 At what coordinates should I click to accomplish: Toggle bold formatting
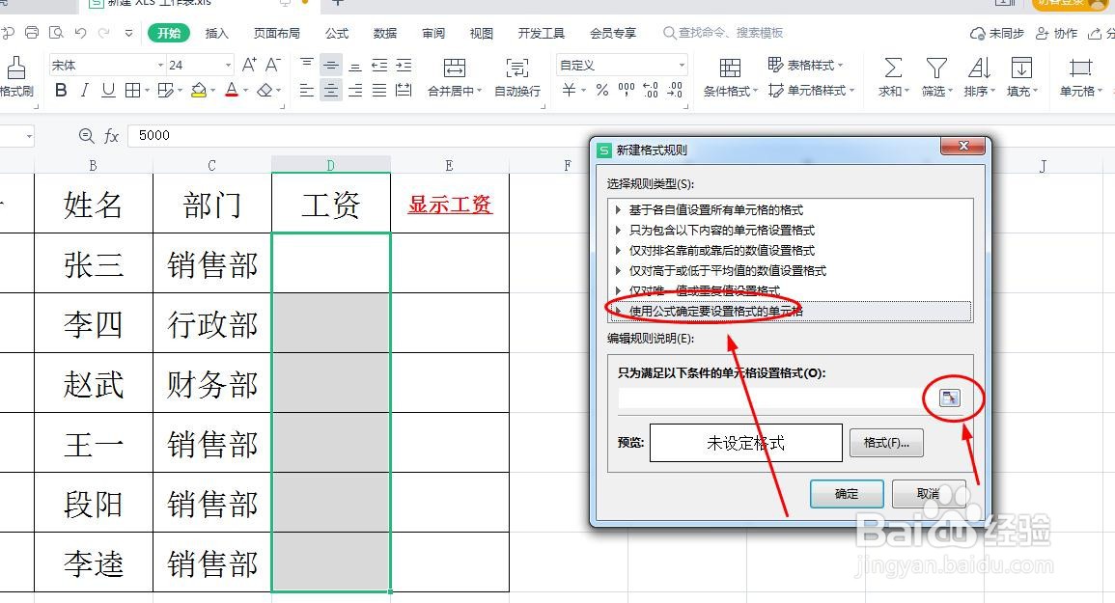point(61,91)
